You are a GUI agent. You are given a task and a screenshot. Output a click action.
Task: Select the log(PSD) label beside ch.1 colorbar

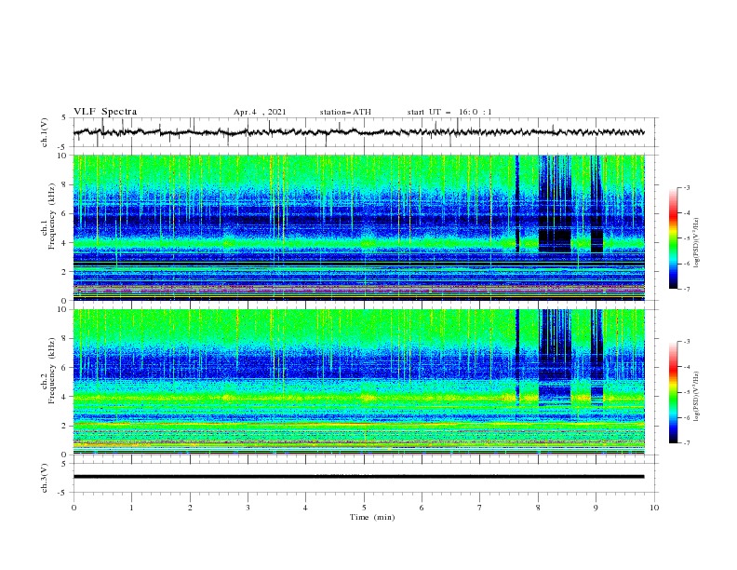coord(696,242)
